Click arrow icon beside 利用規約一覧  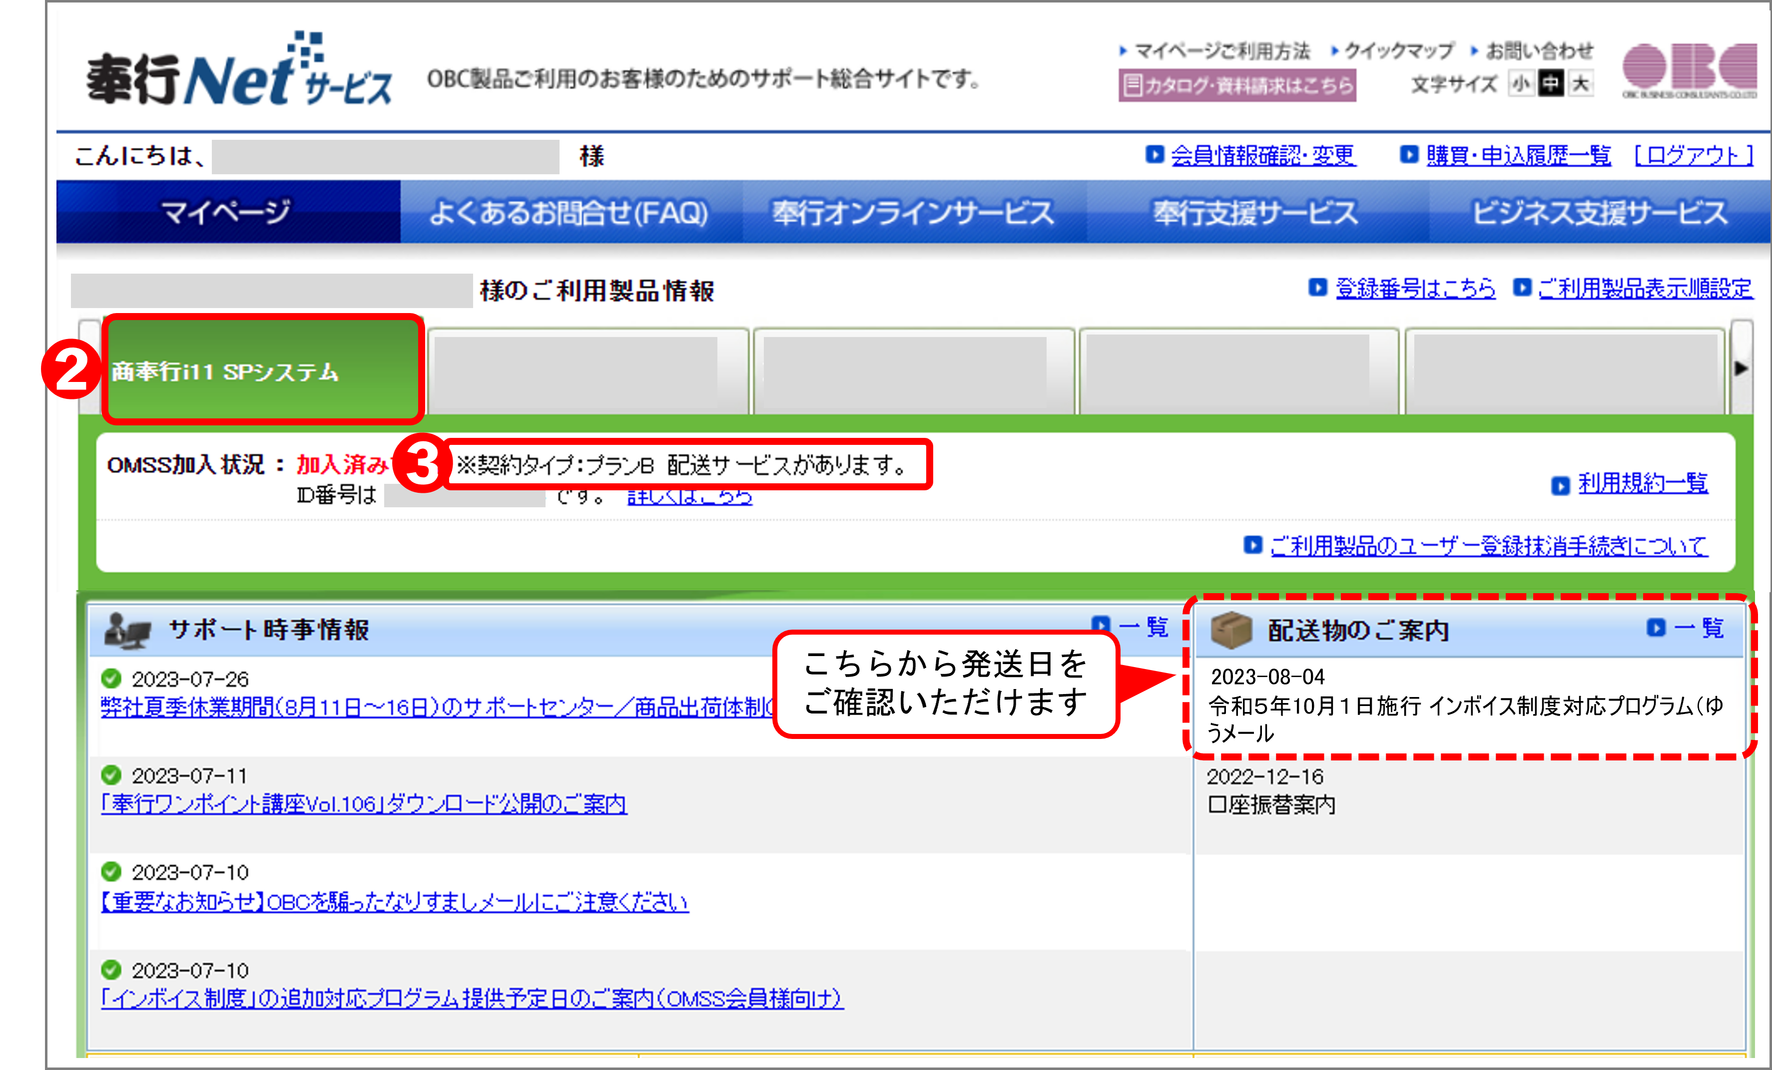click(1560, 486)
